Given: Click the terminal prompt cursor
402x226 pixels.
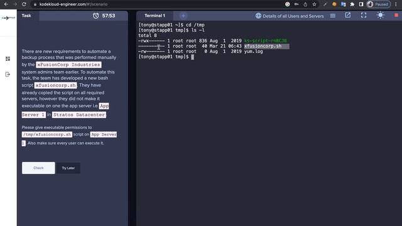Looking at the screenshot, I should point(193,57).
